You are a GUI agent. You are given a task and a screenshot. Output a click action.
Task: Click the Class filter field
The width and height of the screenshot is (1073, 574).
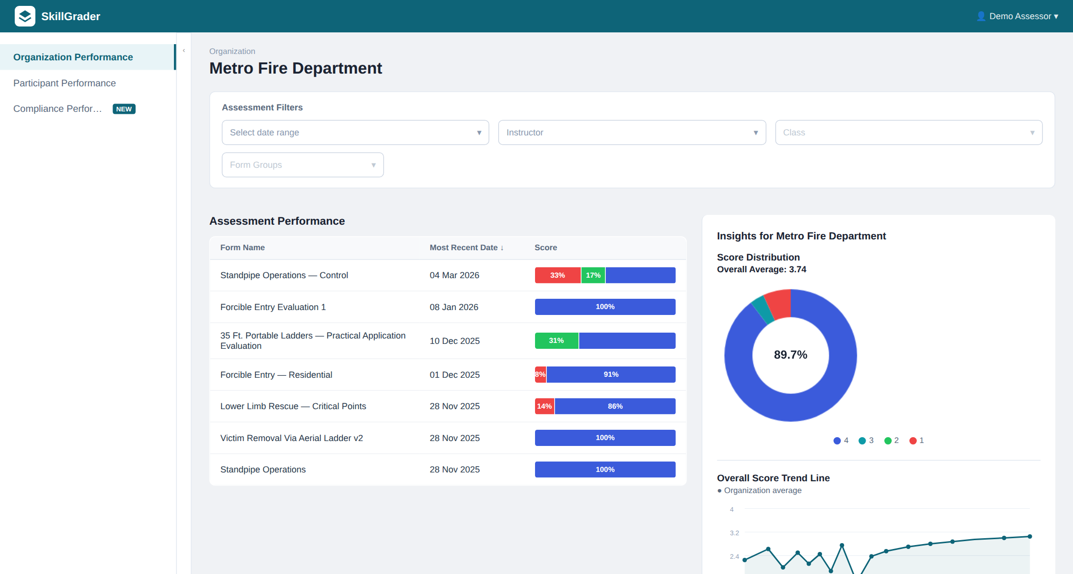pyautogui.click(x=908, y=132)
